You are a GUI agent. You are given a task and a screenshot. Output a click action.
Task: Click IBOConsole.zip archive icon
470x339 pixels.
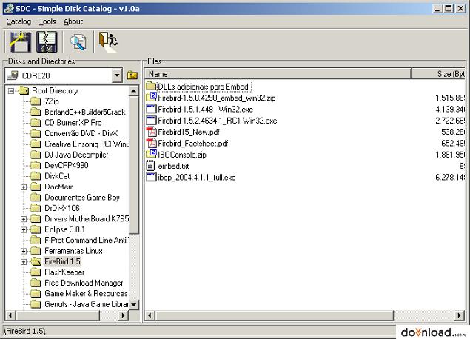(x=151, y=155)
